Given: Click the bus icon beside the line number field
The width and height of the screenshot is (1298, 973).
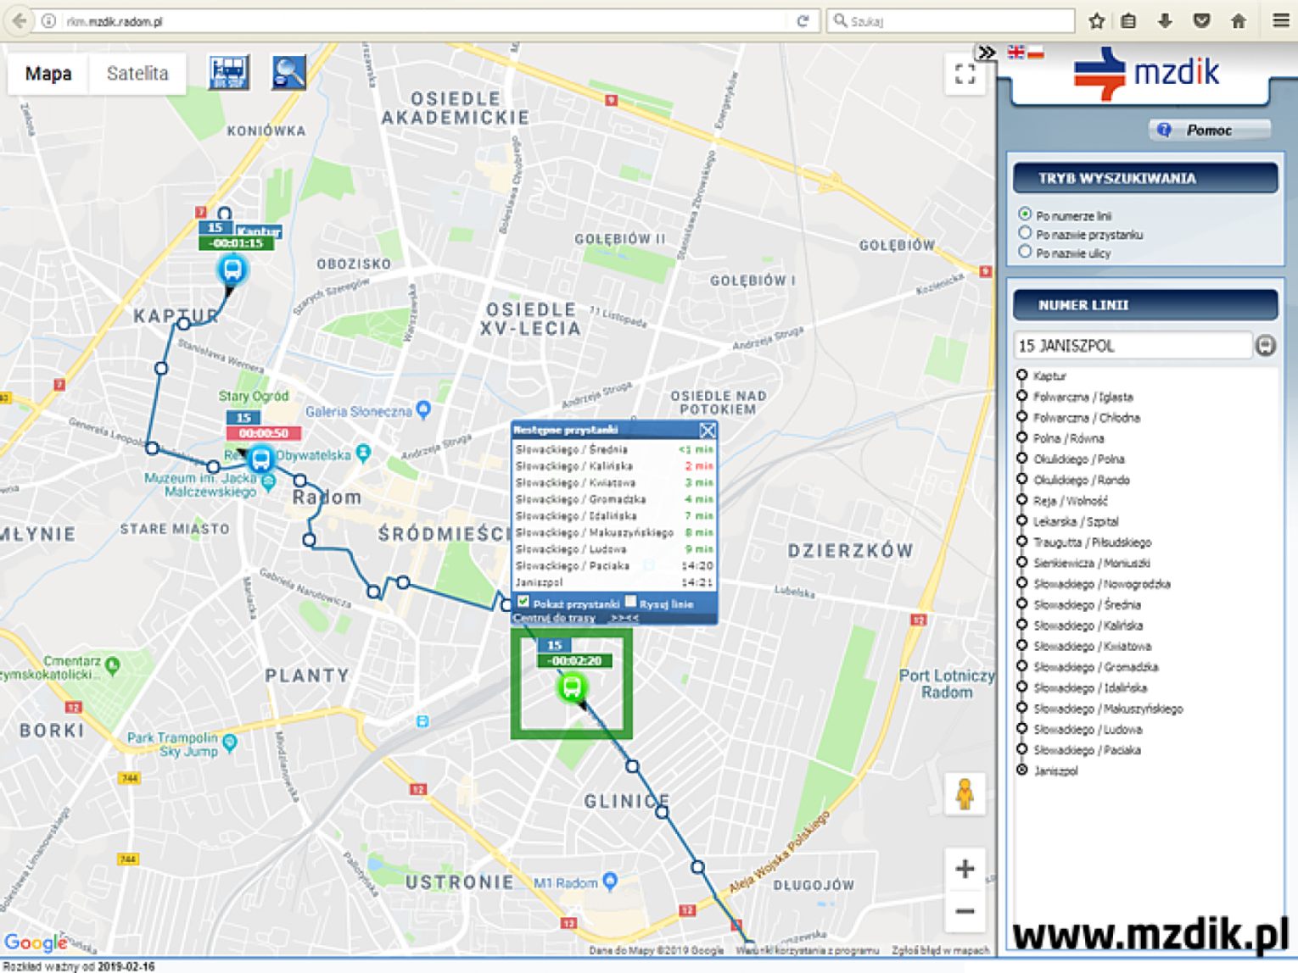Looking at the screenshot, I should point(1265,346).
